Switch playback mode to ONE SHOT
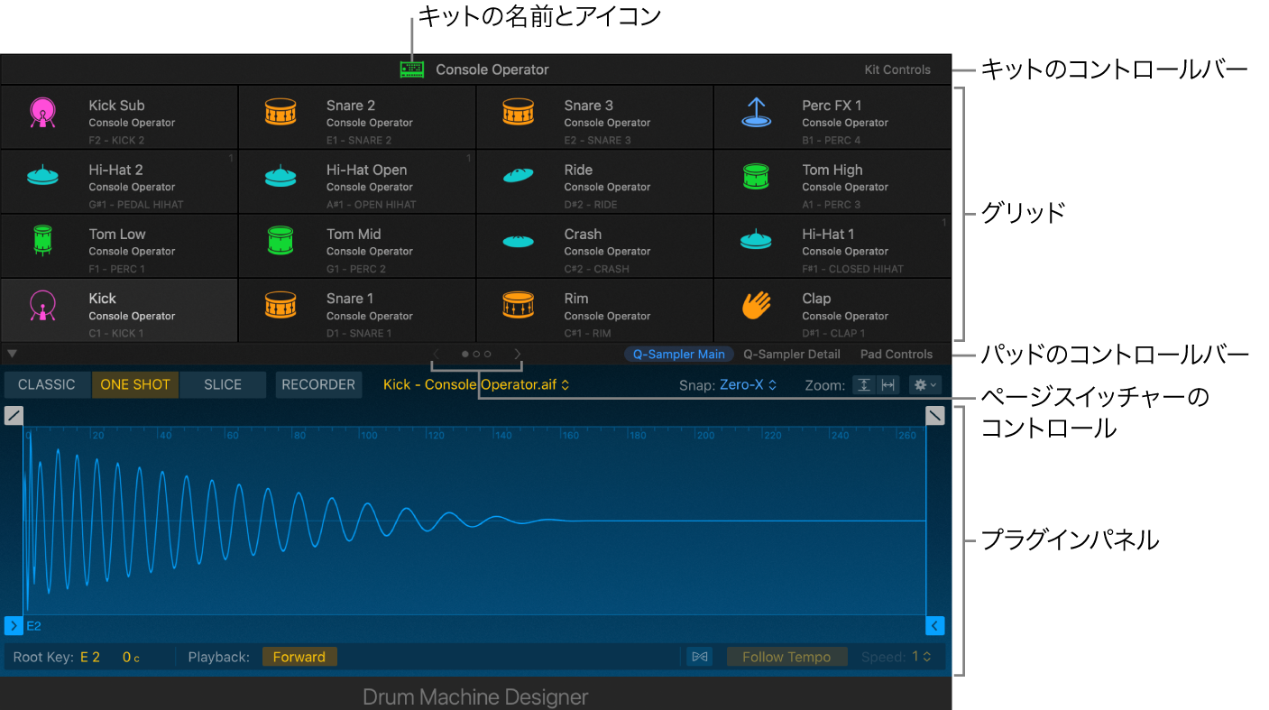 coord(134,384)
